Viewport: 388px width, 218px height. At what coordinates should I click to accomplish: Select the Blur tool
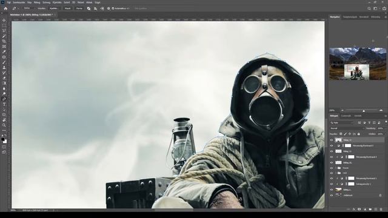pos(4,88)
